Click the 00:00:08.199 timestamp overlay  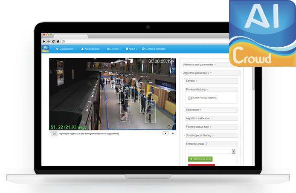click(x=161, y=61)
